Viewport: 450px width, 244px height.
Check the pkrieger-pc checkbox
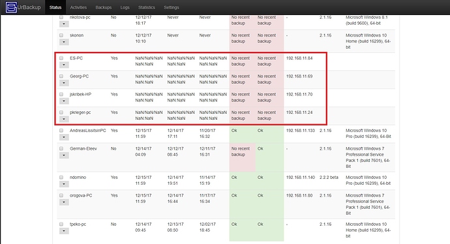coord(61,113)
